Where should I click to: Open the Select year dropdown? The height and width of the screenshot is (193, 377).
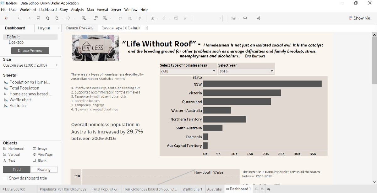tap(271, 71)
